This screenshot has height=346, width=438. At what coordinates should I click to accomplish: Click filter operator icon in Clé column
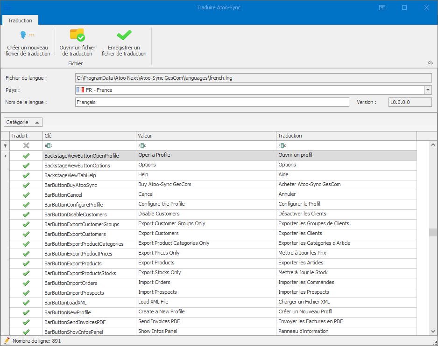pos(49,145)
